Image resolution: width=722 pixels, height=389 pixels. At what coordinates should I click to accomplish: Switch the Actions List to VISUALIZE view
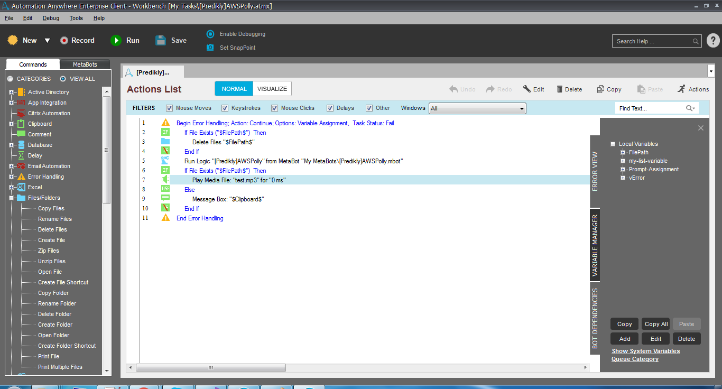click(272, 89)
